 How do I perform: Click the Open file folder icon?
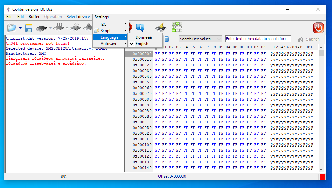pyautogui.click(x=11, y=28)
